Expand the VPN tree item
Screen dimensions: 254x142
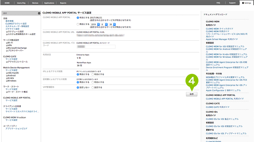(x=7, y=45)
